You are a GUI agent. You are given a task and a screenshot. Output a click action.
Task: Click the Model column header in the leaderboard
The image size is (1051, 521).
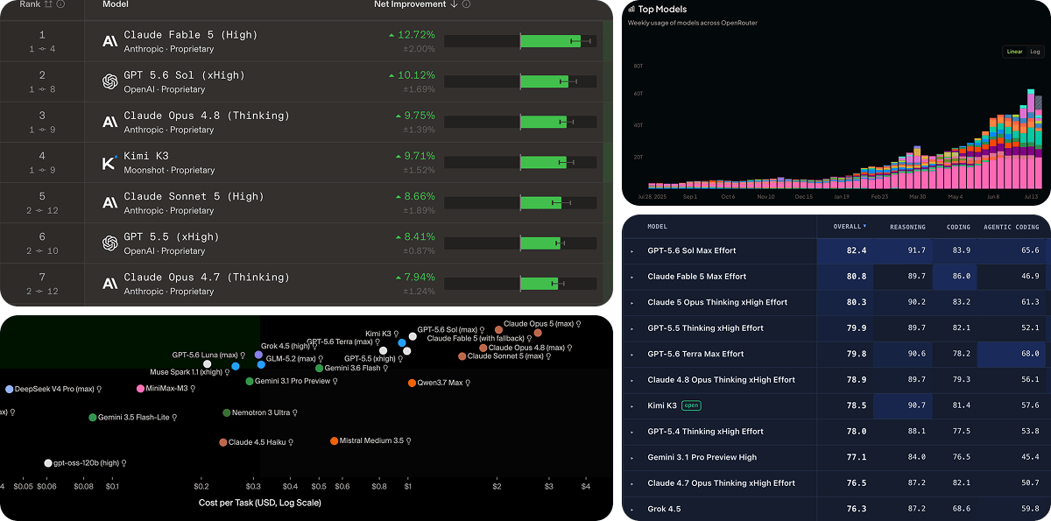[x=116, y=4]
